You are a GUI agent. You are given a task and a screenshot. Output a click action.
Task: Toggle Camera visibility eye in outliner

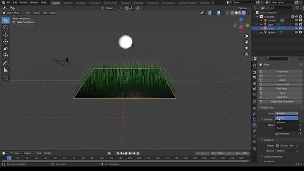[x=296, y=20]
